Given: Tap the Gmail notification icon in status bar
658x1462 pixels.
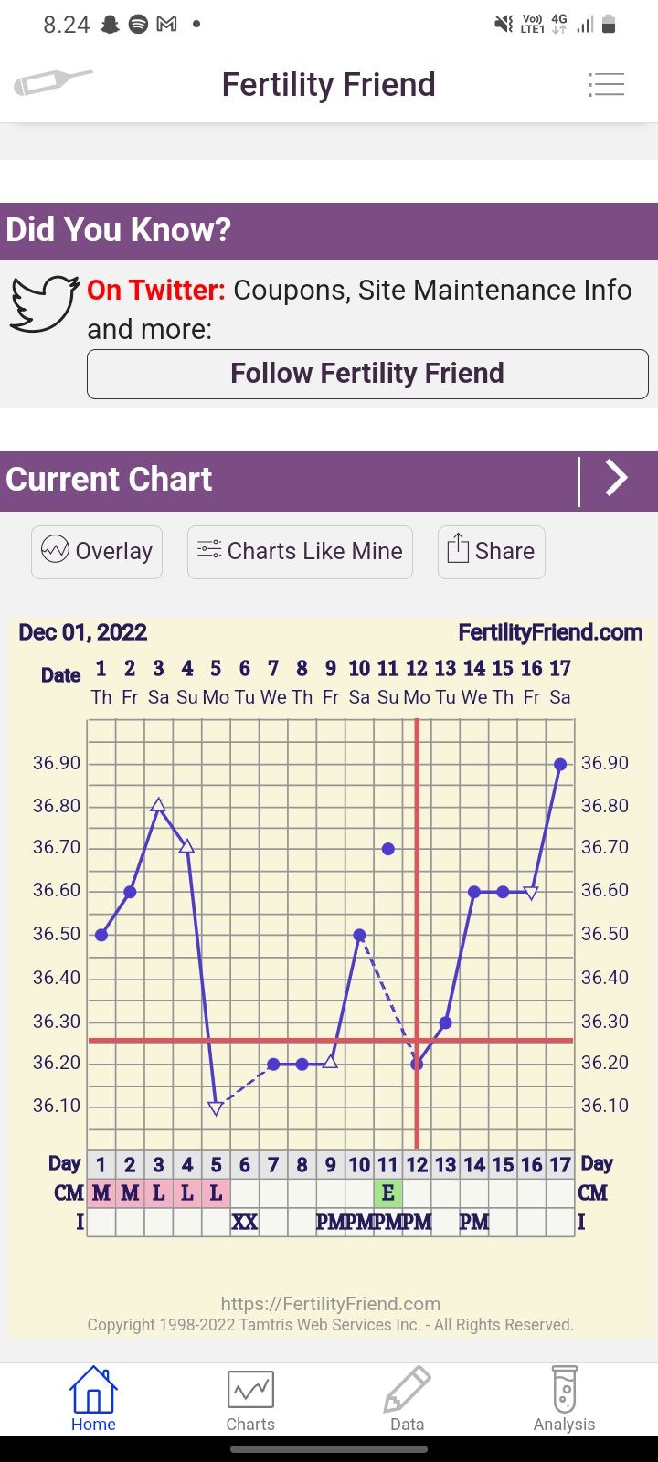Looking at the screenshot, I should [x=166, y=25].
